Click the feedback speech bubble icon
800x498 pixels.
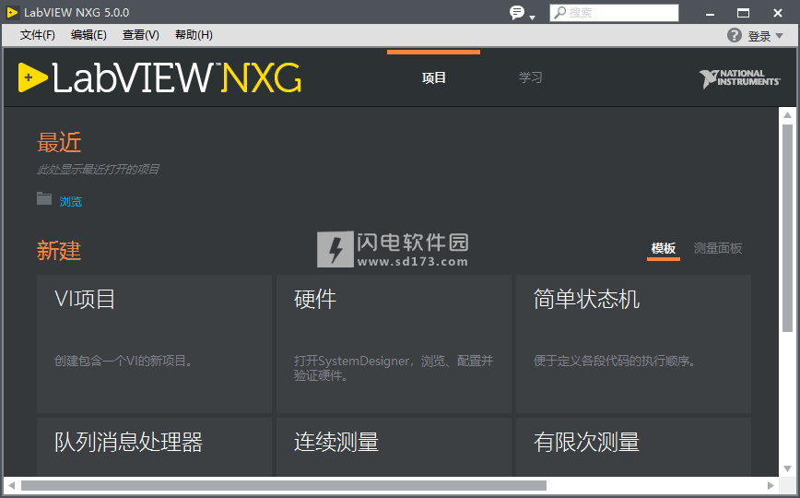[x=517, y=12]
